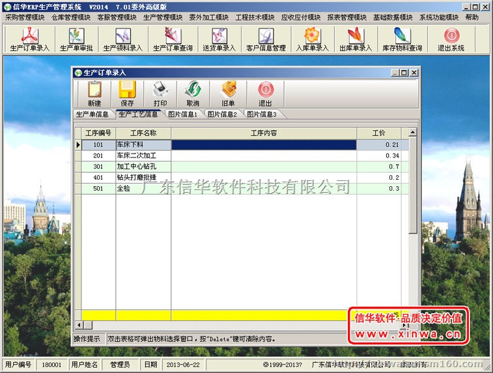Open the 报表管理模块 menu
Image resolution: width=493 pixels, height=373 pixels.
[x=347, y=18]
